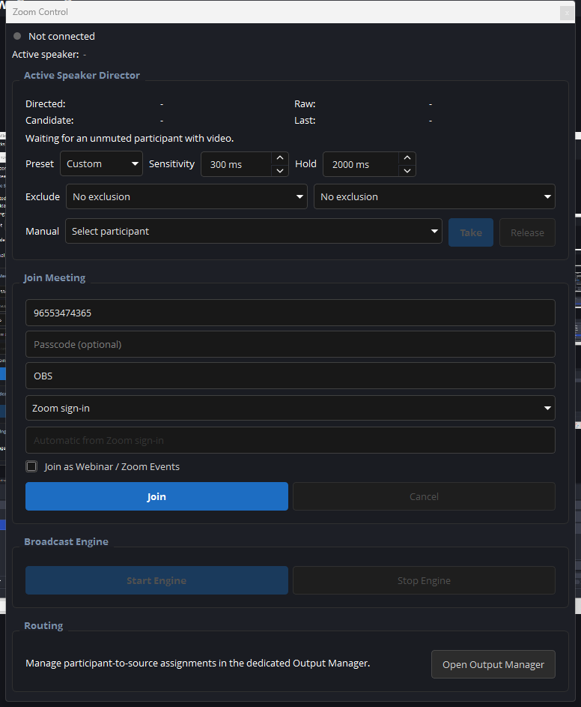The height and width of the screenshot is (707, 581).
Task: Click the Passcode (optional) field
Action: click(290, 344)
